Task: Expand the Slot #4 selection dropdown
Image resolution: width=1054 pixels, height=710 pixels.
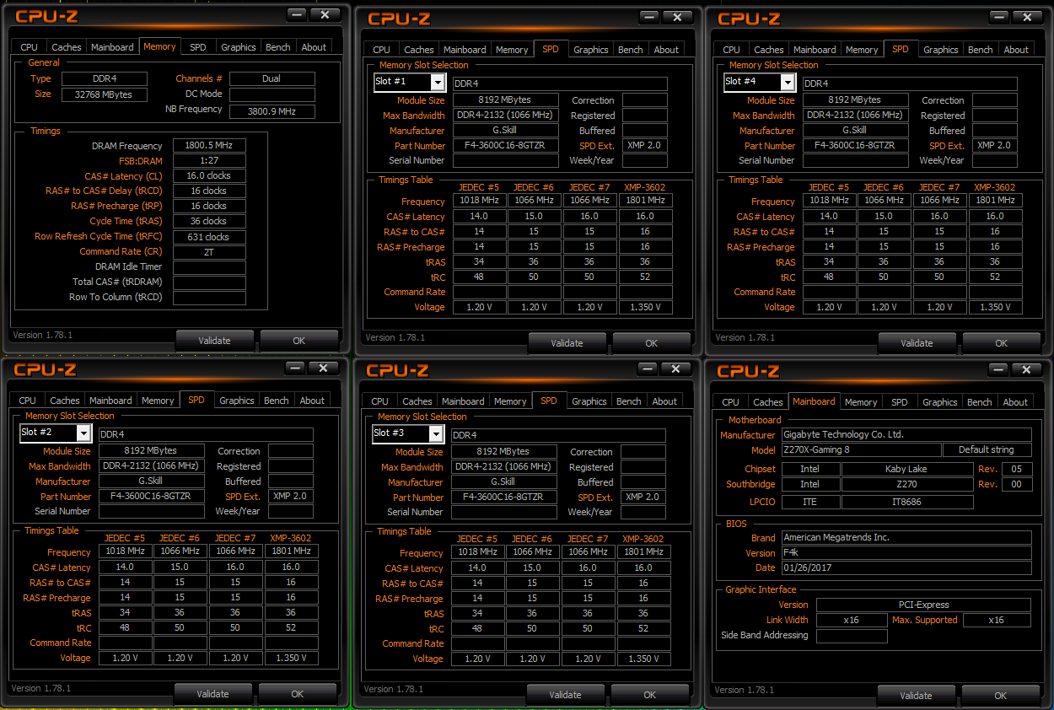Action: pos(788,82)
